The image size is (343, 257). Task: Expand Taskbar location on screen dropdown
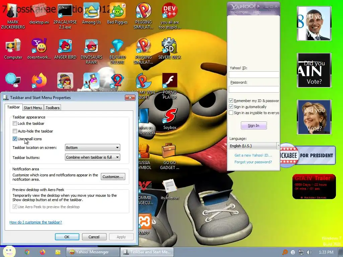coord(92,148)
